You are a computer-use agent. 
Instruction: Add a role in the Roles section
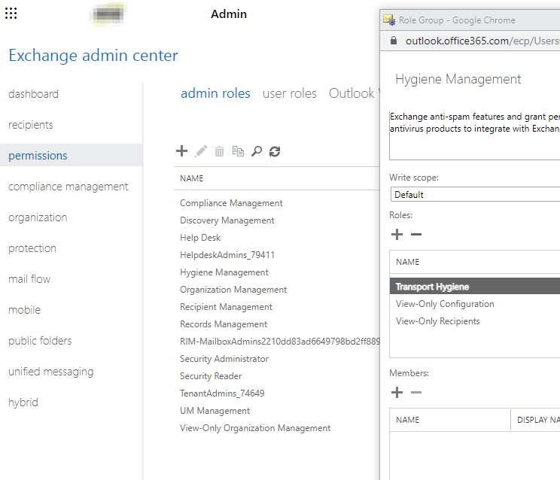(x=397, y=235)
